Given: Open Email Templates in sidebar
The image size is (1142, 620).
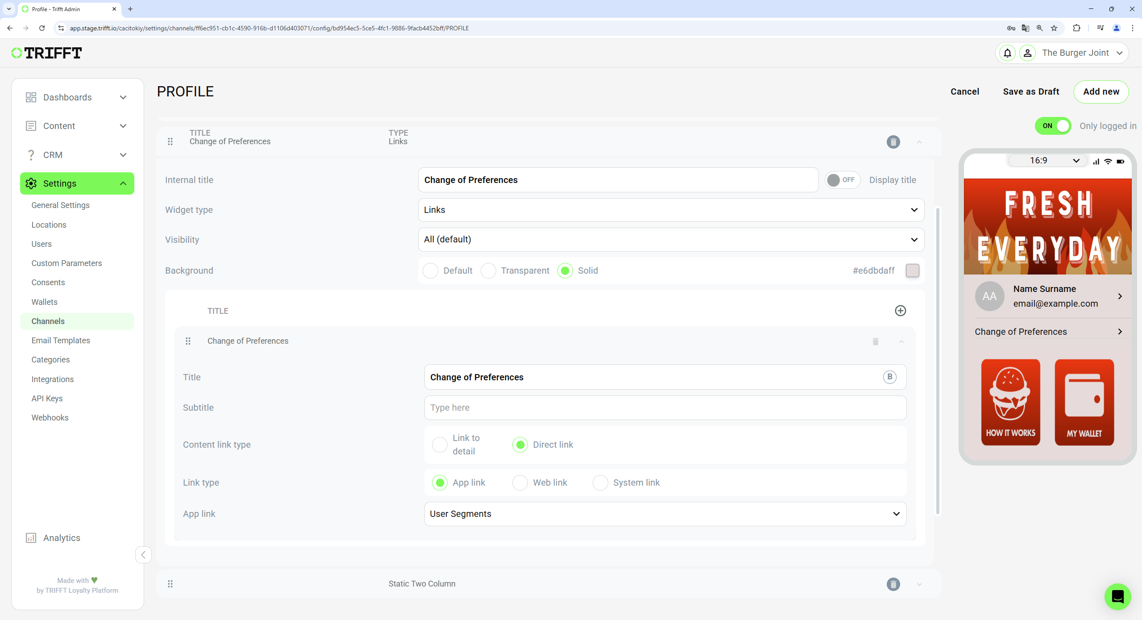Looking at the screenshot, I should (x=61, y=341).
